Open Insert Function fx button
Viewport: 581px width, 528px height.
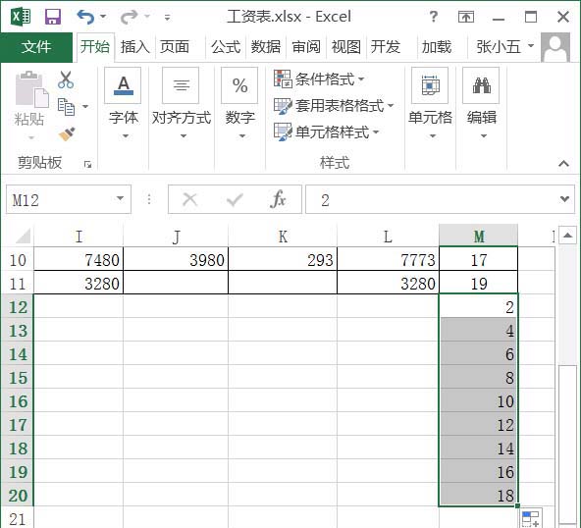[x=278, y=199]
